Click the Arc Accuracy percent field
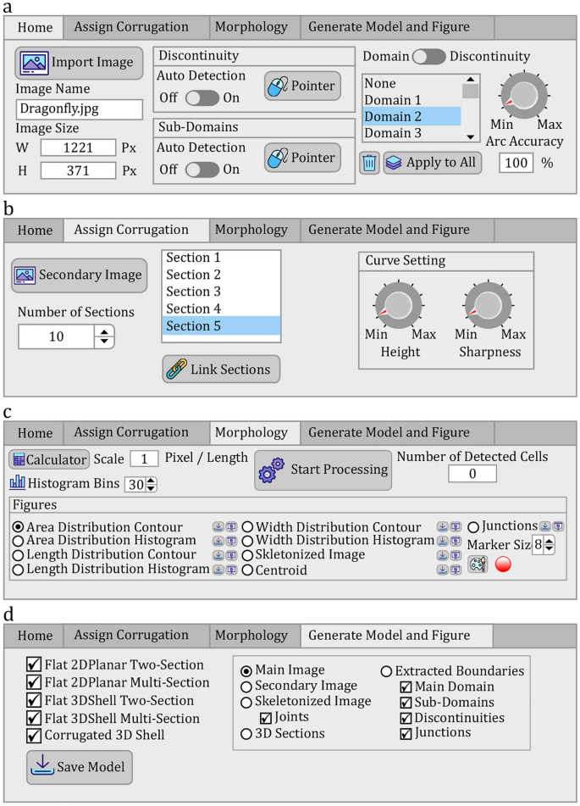 (x=516, y=163)
